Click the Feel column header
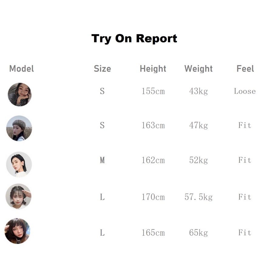Image resolution: width=273 pixels, height=273 pixels. (x=245, y=69)
